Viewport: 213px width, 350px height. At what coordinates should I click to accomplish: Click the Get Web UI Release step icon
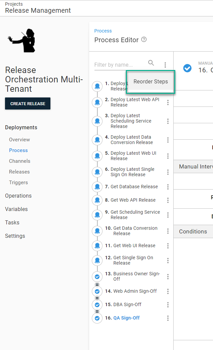pos(97,246)
